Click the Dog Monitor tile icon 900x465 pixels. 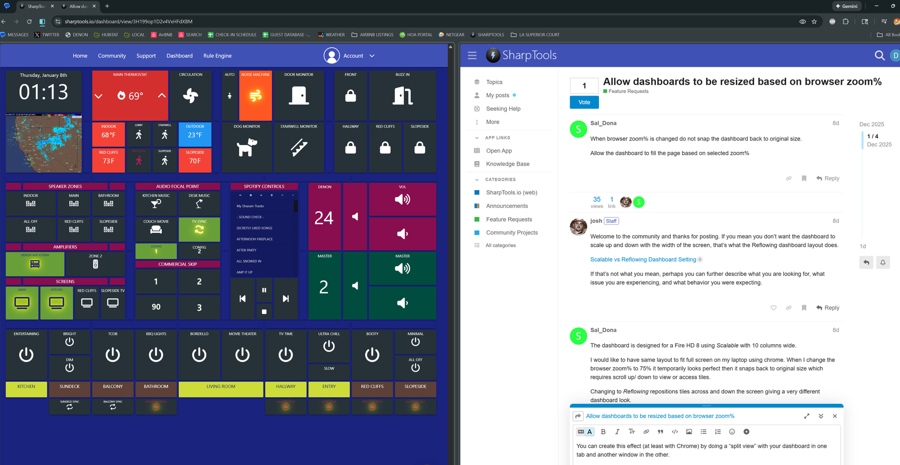[247, 147]
